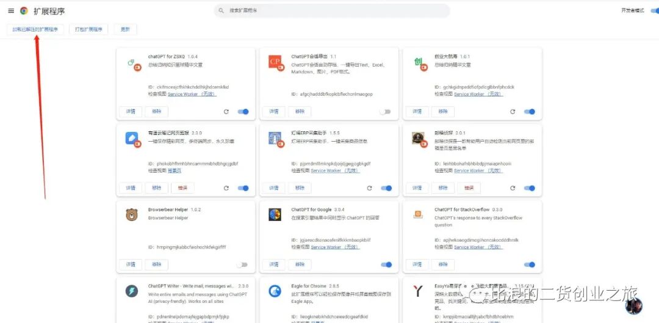
Task: Open the hamburger main menu
Action: pos(11,11)
